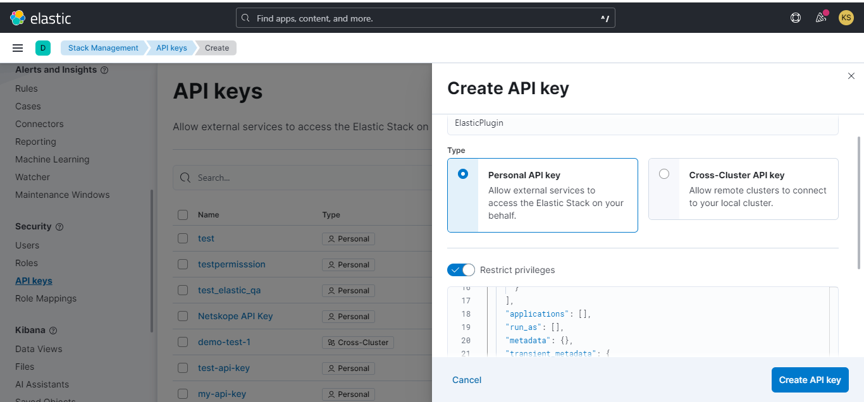The width and height of the screenshot is (864, 402).
Task: Open the D space selector
Action: pos(43,48)
